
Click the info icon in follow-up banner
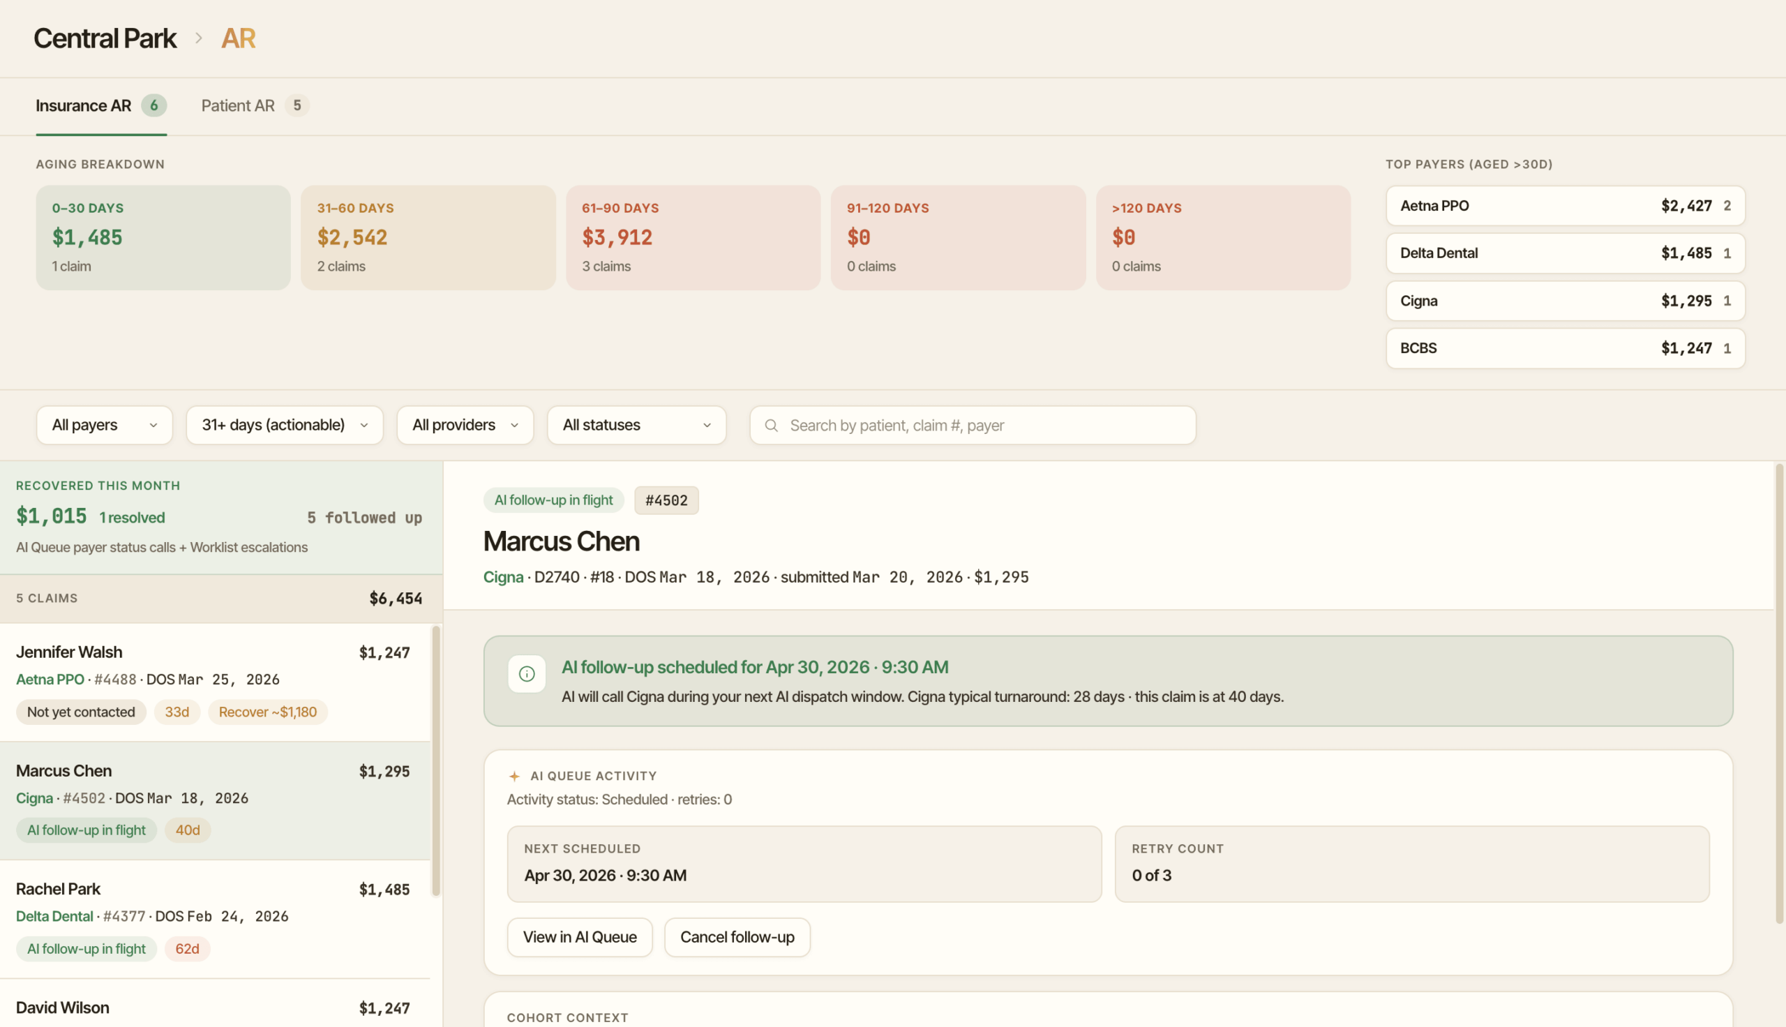(x=527, y=673)
